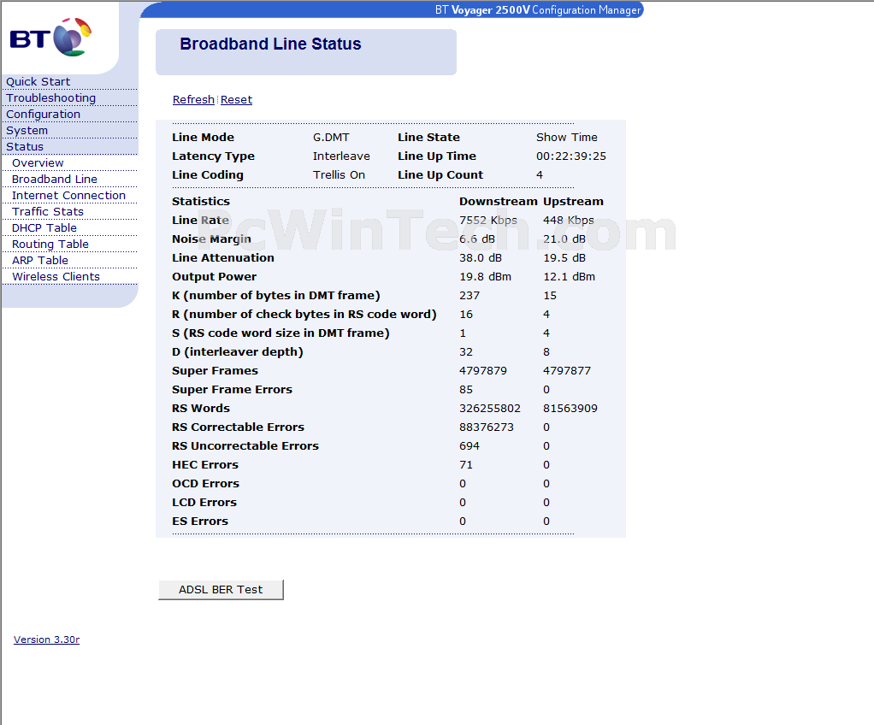
Task: Click the 38.0 dB attenuation value
Action: 481,258
